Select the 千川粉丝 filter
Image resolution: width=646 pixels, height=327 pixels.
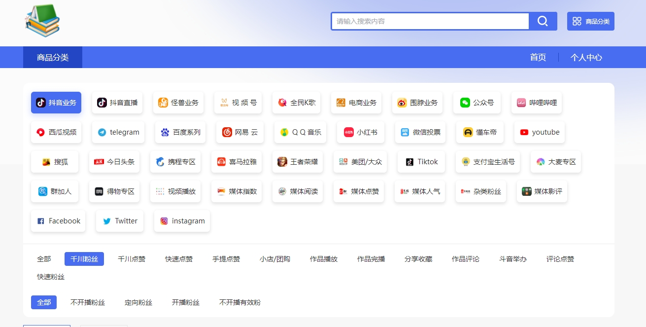point(84,259)
